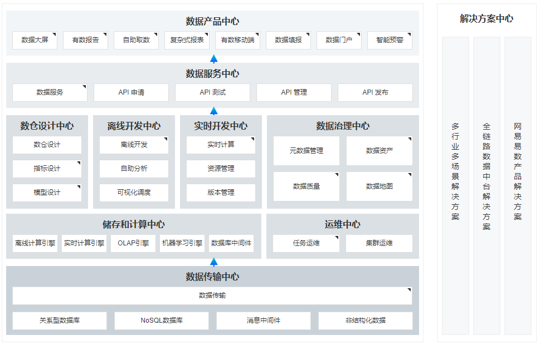Click the 智能预警 box
The height and width of the screenshot is (345, 540).
click(390, 40)
